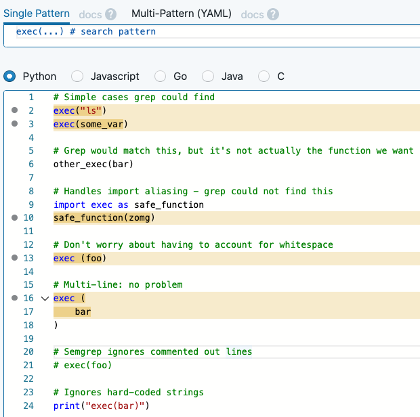Switch to Multi-Pattern (YAML) tab
This screenshot has height=417, width=420.
[182, 14]
